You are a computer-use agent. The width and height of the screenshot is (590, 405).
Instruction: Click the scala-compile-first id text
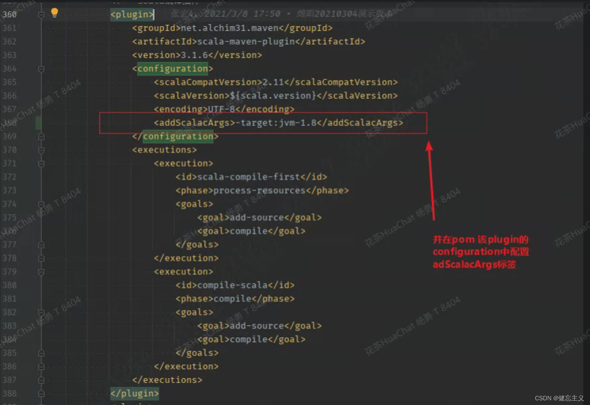click(250, 177)
